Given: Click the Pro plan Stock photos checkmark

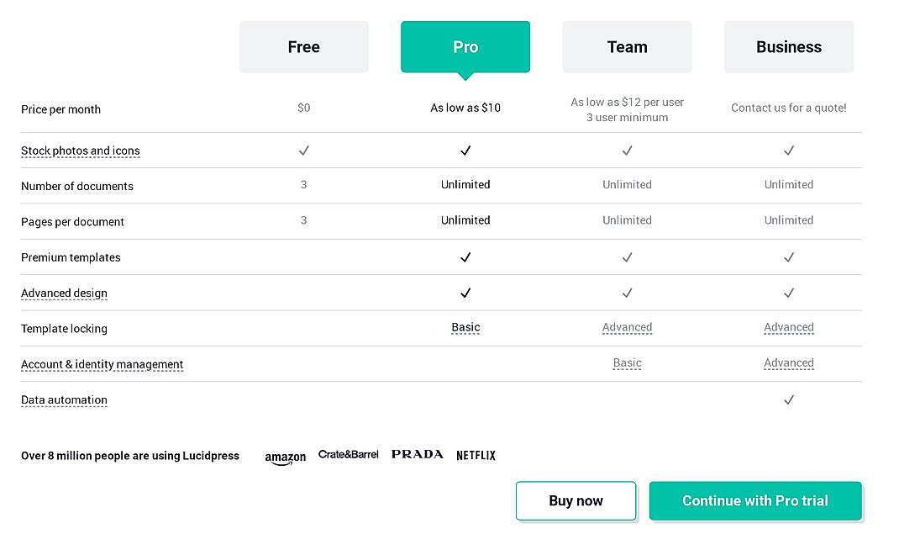Looking at the screenshot, I should (x=465, y=151).
